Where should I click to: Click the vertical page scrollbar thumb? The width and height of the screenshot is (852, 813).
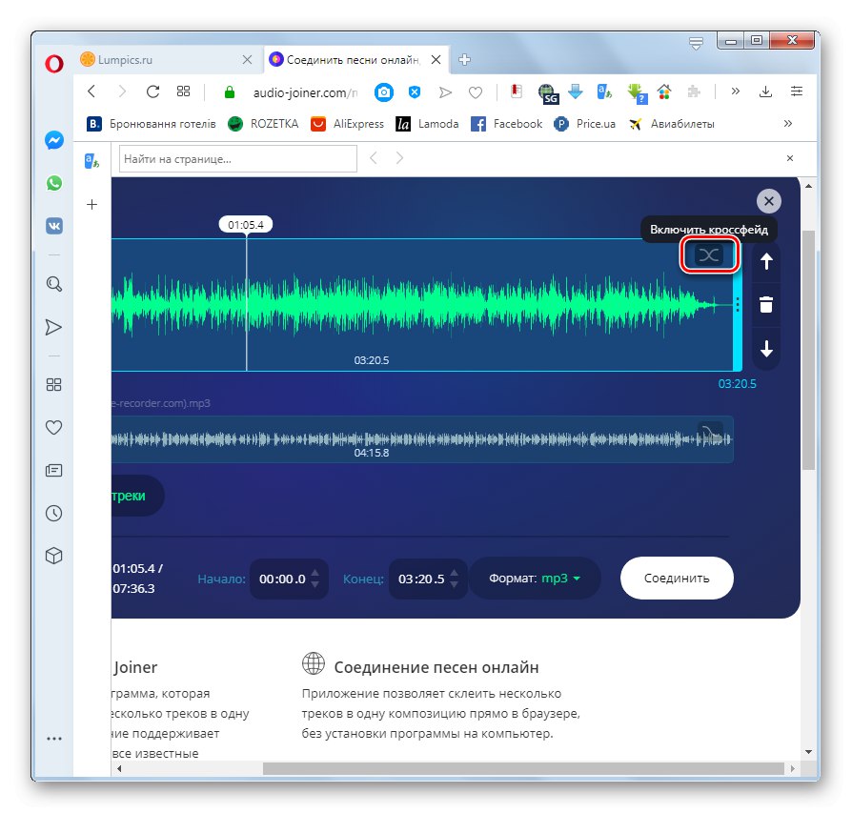(808, 350)
